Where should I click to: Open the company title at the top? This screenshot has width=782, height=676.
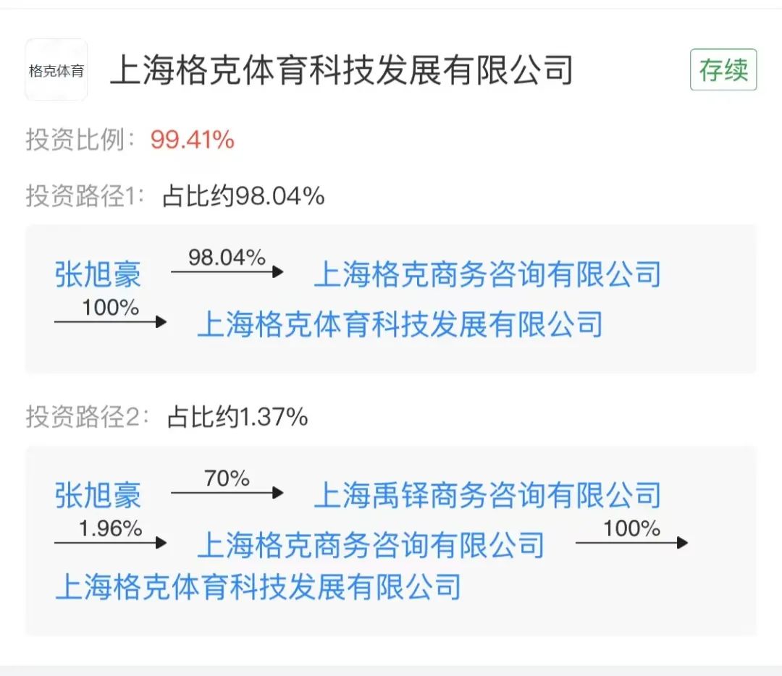[x=341, y=71]
